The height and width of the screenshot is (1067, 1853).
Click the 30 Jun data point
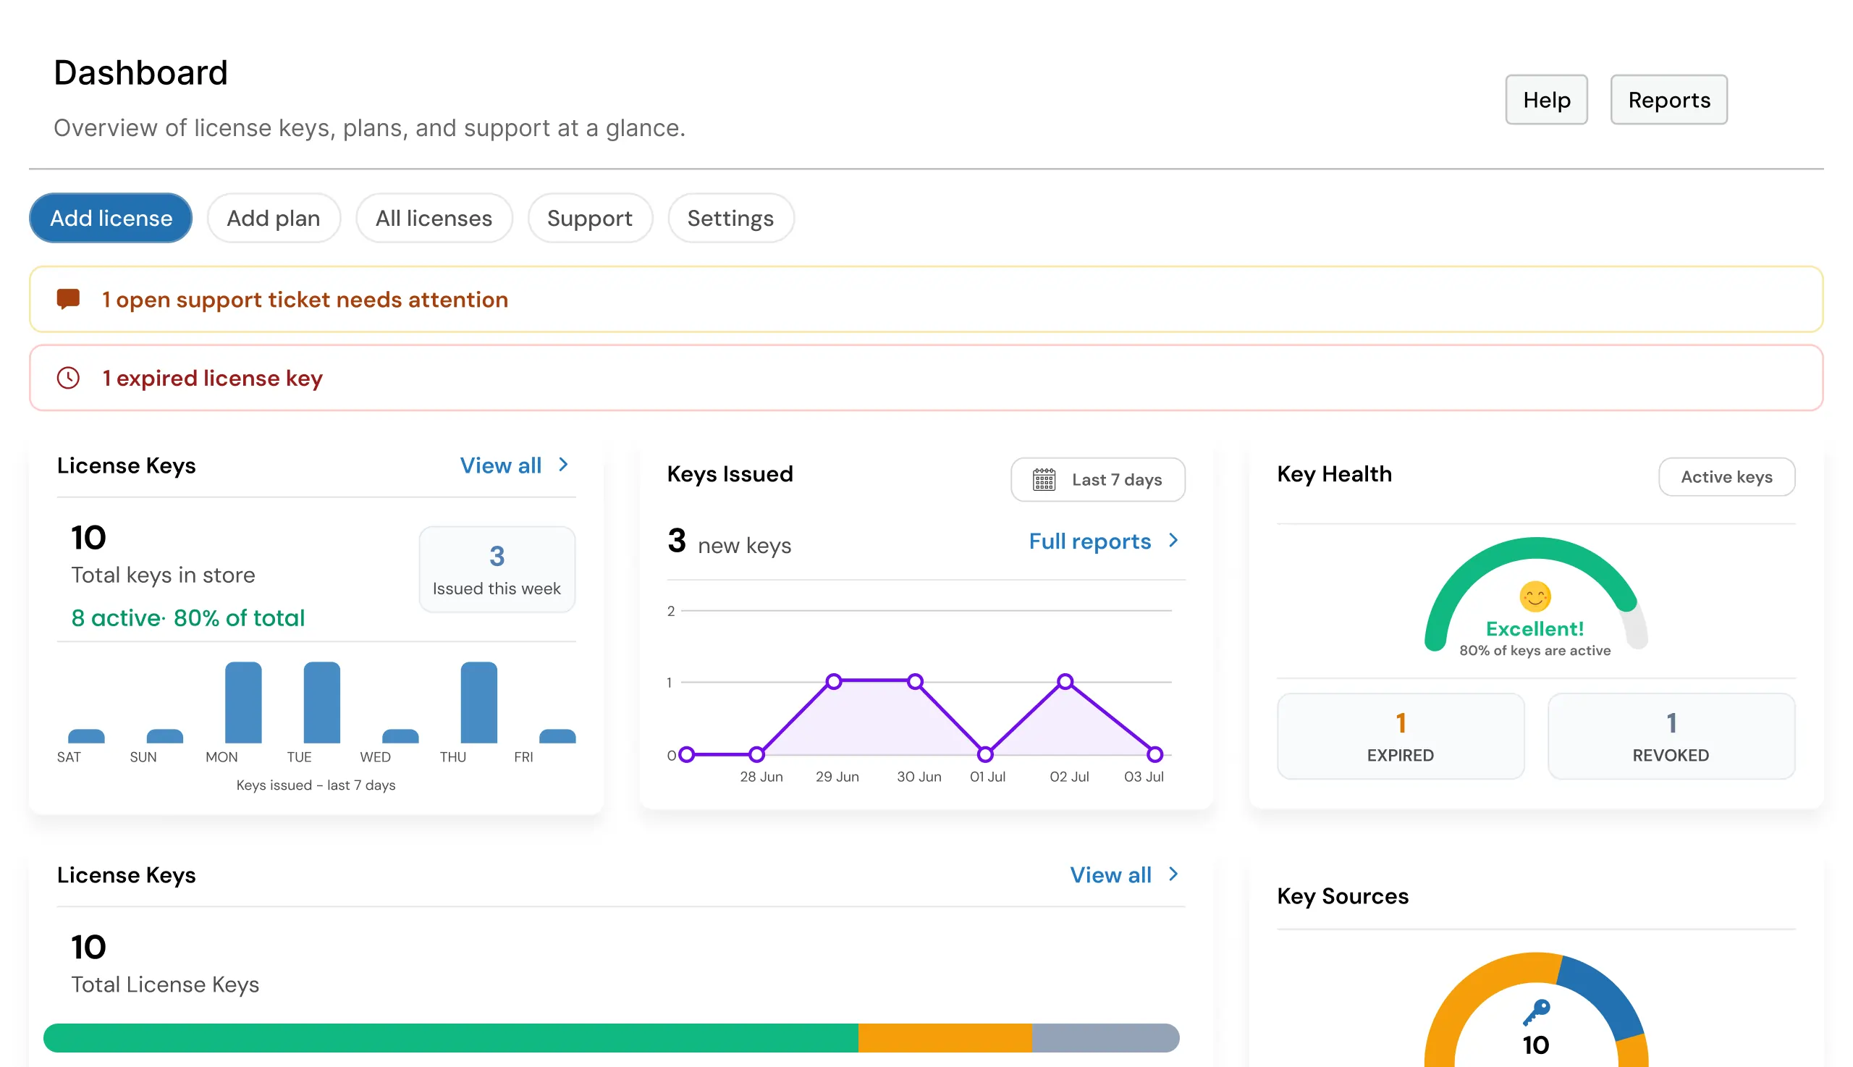[x=914, y=681]
